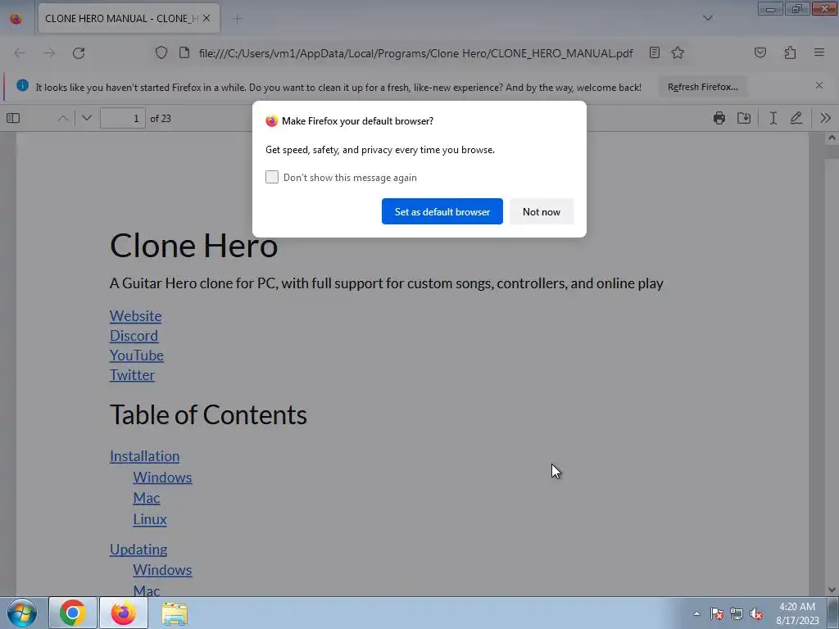This screenshot has width=839, height=629.
Task: Open the Website link
Action: click(x=135, y=316)
